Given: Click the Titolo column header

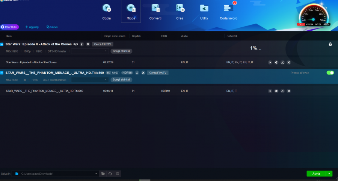Looking at the screenshot, I should (9, 36).
